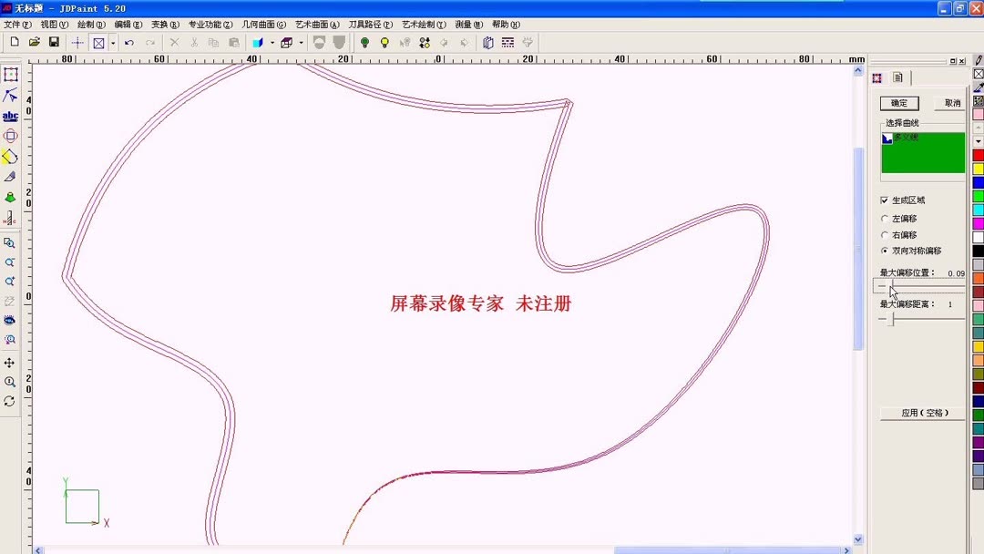Viewport: 984px width, 554px height.
Task: Pick the red color swatch
Action: point(978,155)
